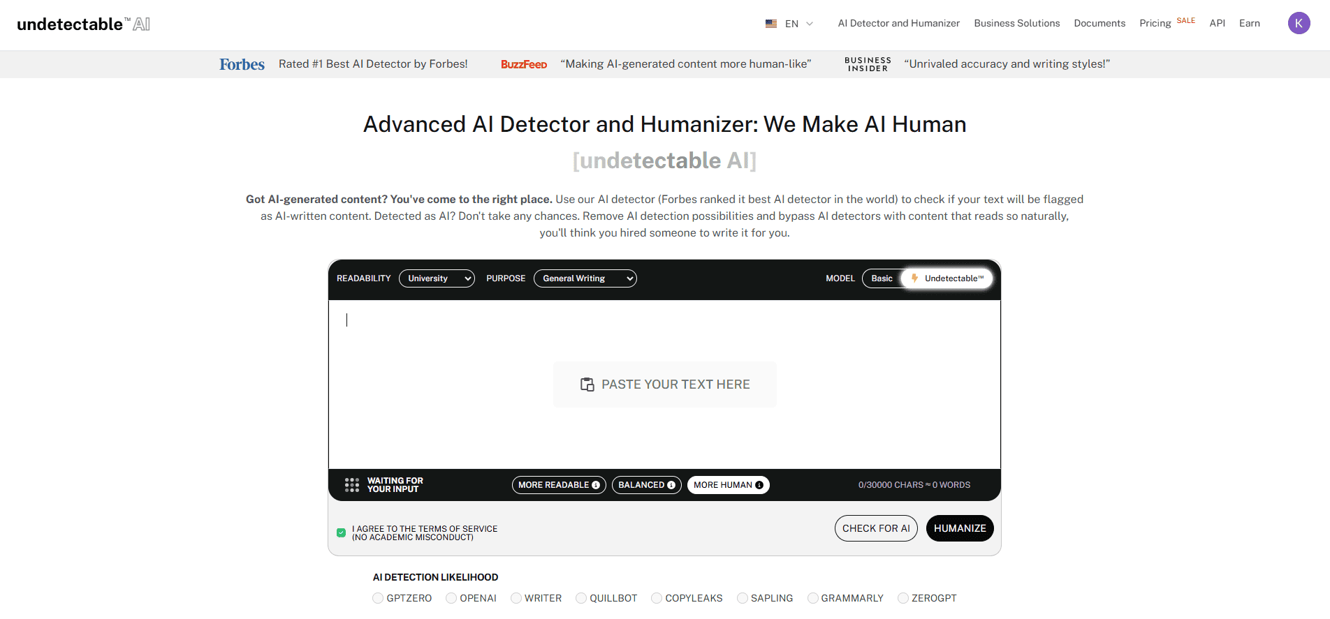This screenshot has height=619, width=1330.
Task: Click the clipboard paste icon
Action: [x=587, y=385]
